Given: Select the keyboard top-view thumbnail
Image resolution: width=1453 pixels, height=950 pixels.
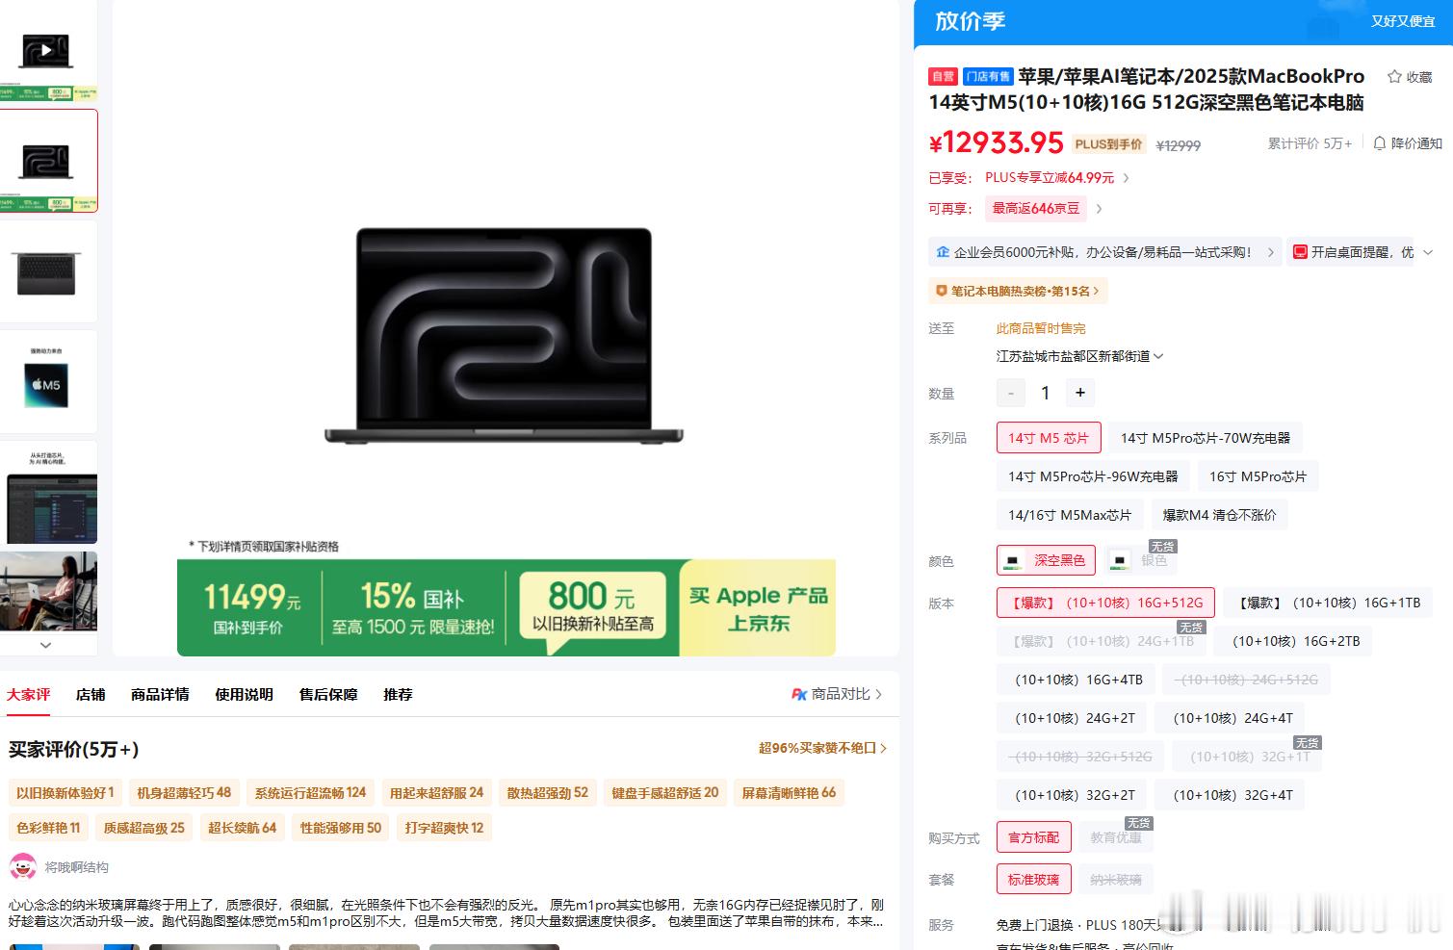Looking at the screenshot, I should pyautogui.click(x=45, y=271).
